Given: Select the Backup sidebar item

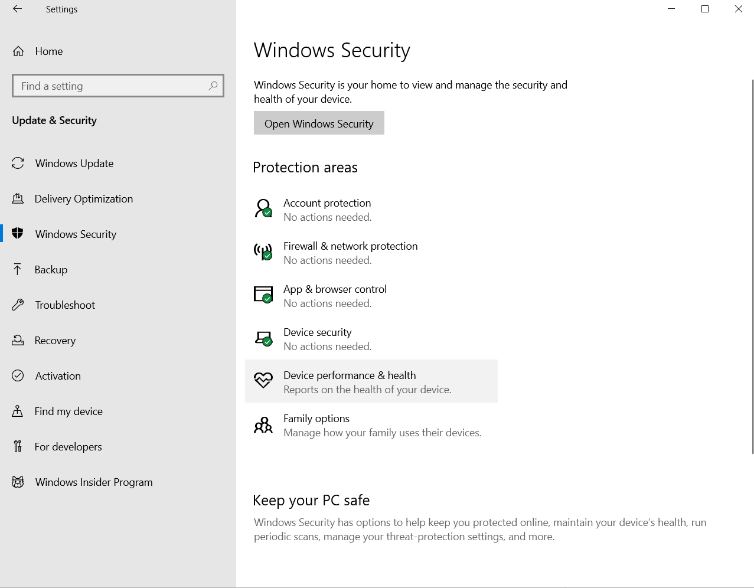Looking at the screenshot, I should 51,269.
